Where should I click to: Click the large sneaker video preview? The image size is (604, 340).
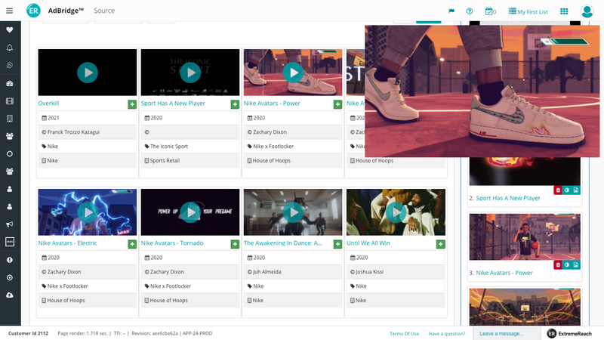click(x=482, y=91)
